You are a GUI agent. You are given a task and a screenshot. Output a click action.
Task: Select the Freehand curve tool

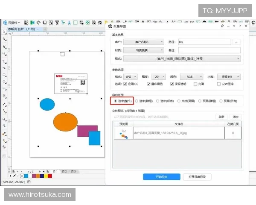(x=4, y=61)
